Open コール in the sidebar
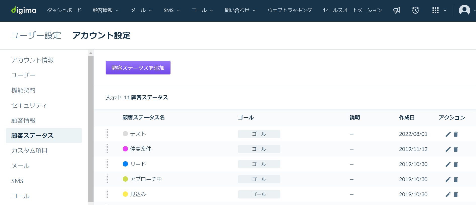The height and width of the screenshot is (205, 476). point(20,196)
